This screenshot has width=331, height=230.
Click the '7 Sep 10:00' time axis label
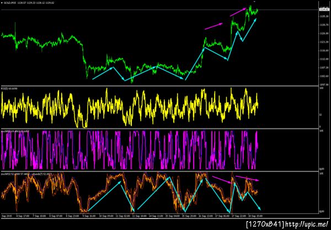point(40,216)
